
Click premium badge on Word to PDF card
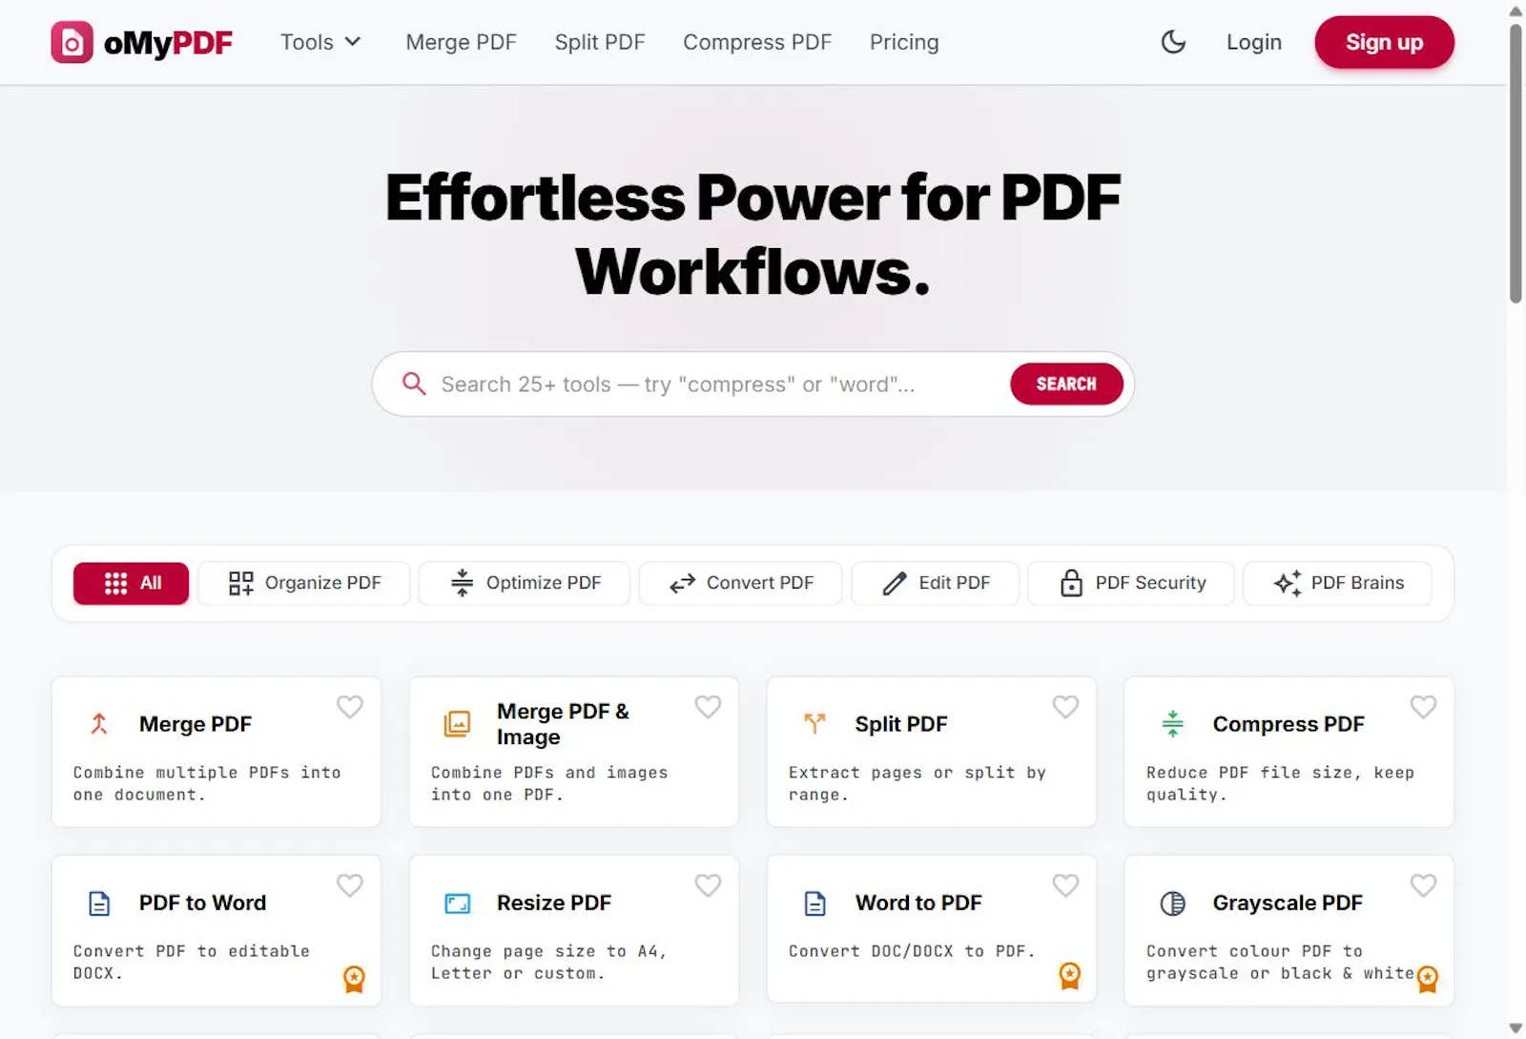[x=1070, y=975]
